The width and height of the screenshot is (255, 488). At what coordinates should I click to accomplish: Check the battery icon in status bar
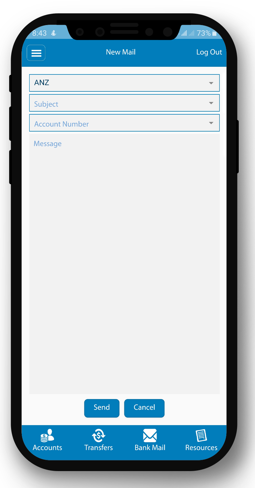pyautogui.click(x=214, y=33)
